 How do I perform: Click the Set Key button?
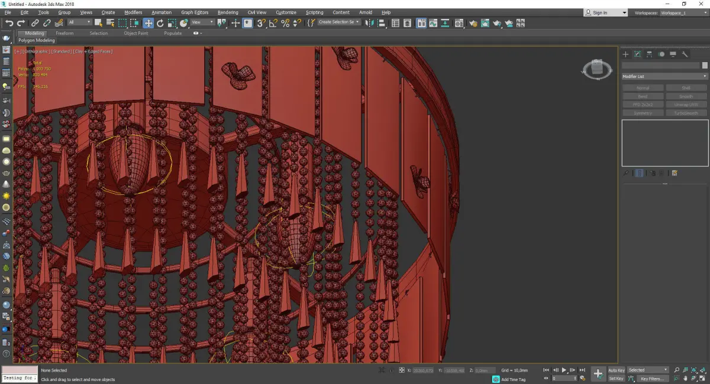tap(617, 378)
